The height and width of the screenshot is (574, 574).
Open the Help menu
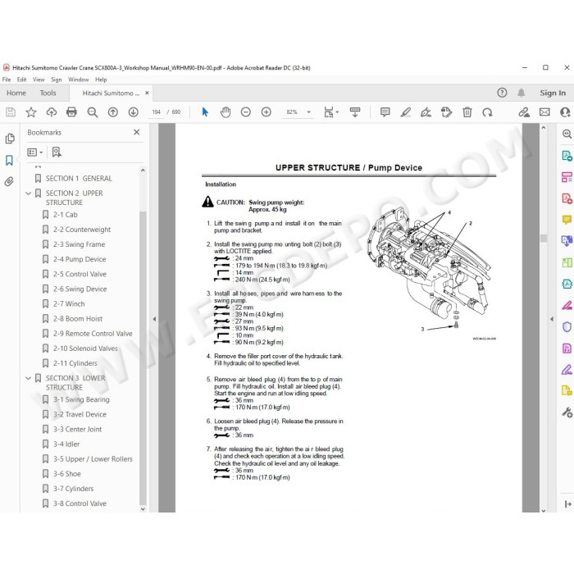tap(101, 80)
